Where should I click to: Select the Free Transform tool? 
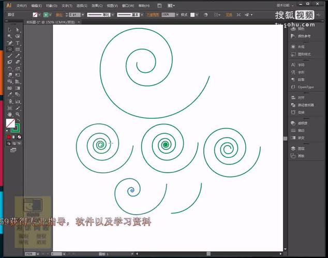coord(18,75)
